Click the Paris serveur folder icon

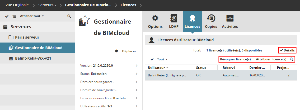click(11, 37)
